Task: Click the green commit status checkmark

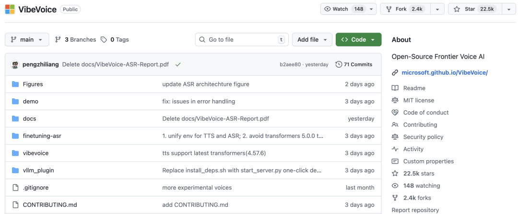Action: tap(178, 64)
